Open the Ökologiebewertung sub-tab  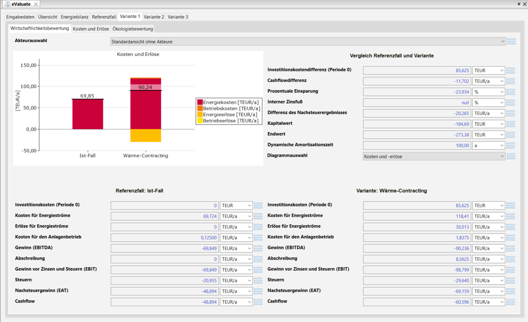133,29
